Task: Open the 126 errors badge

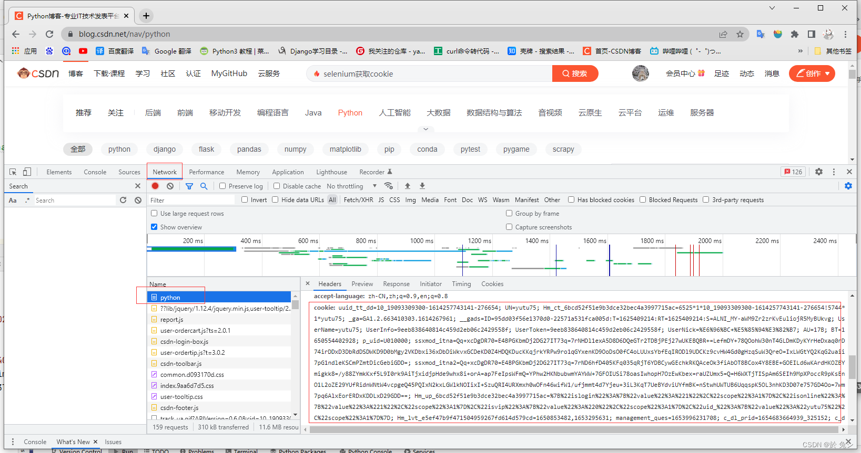Action: [x=793, y=172]
